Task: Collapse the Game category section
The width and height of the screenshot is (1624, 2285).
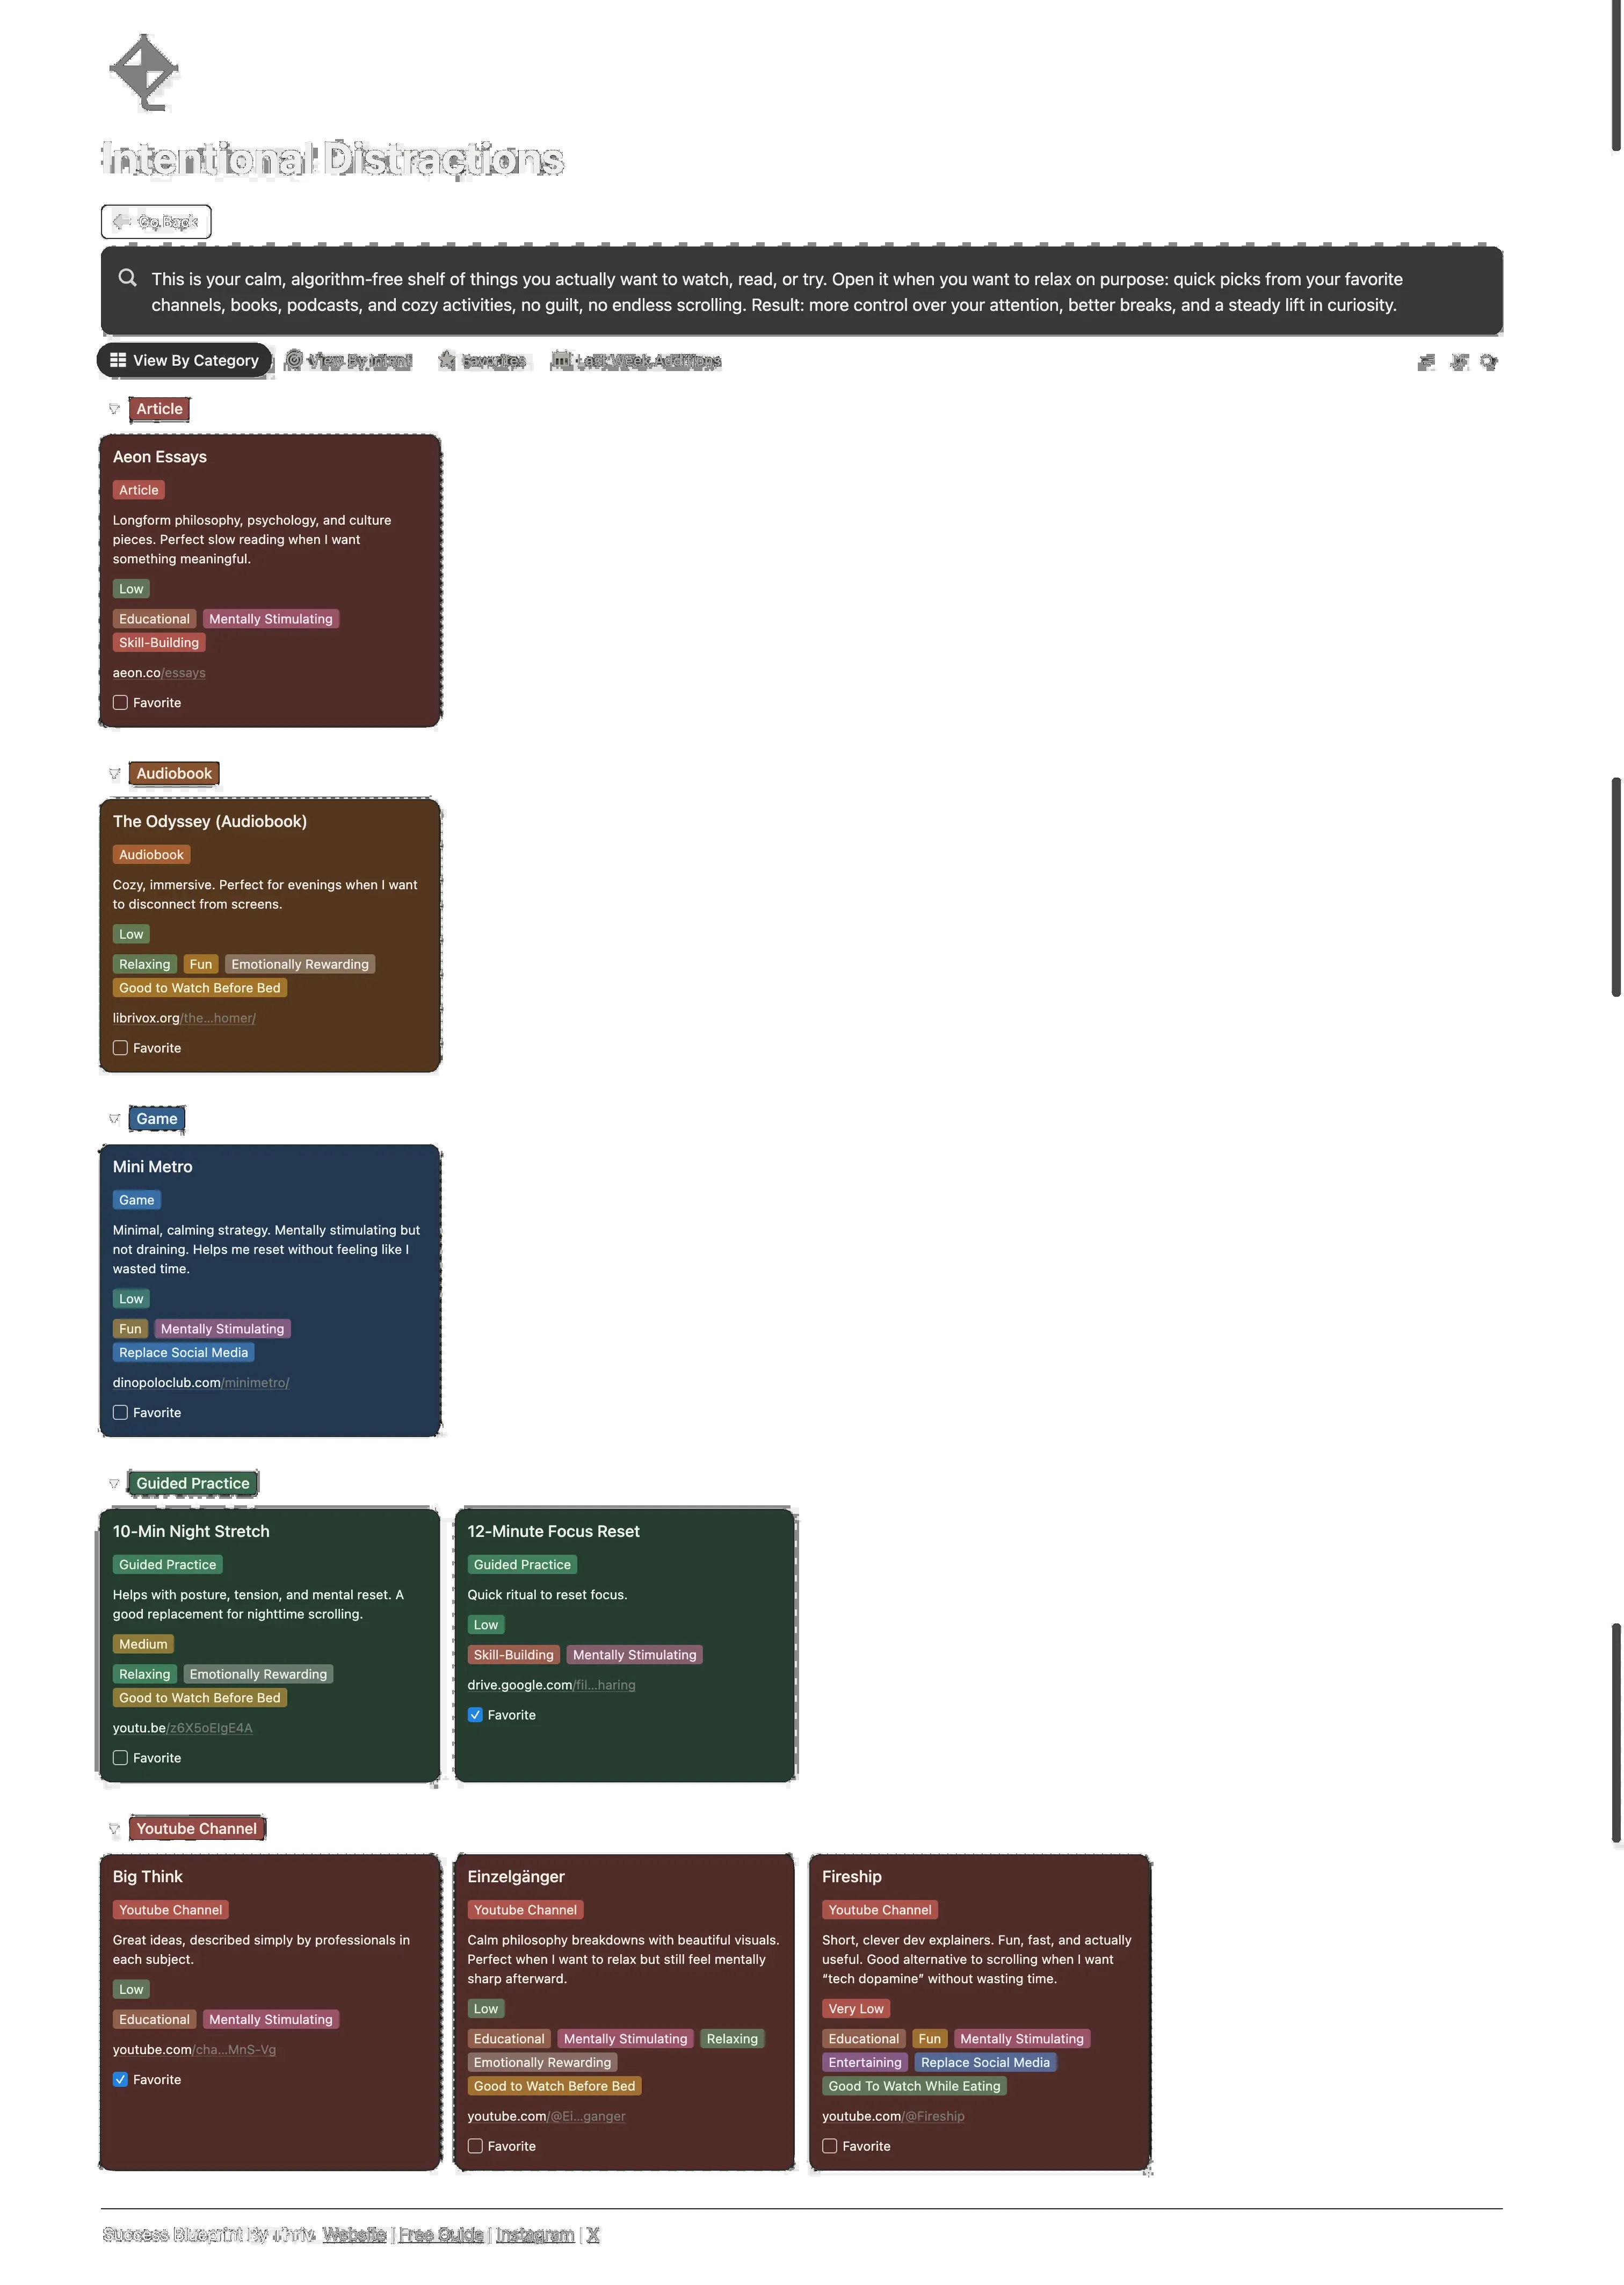Action: click(x=113, y=1118)
